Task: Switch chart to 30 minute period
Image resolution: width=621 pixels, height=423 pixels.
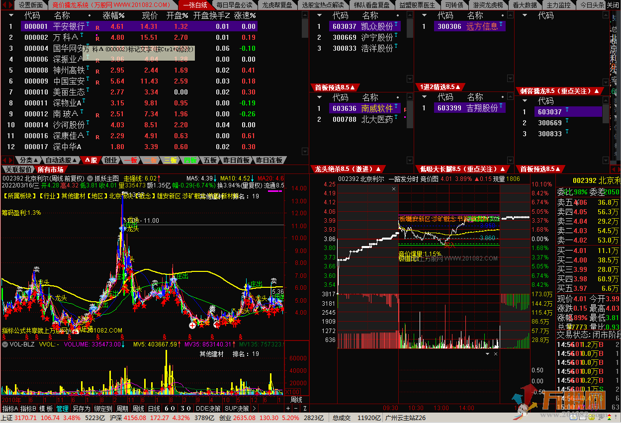Action: [185, 408]
